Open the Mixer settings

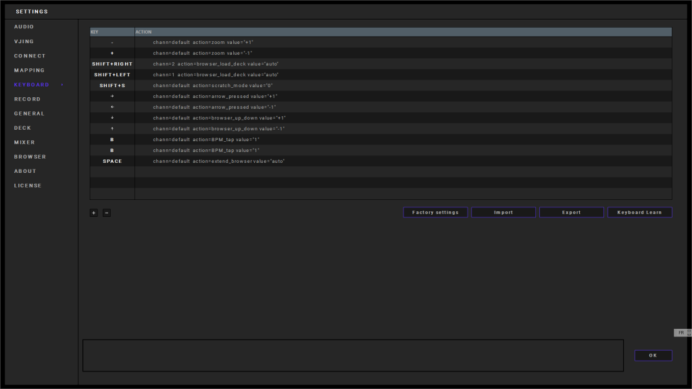point(25,142)
